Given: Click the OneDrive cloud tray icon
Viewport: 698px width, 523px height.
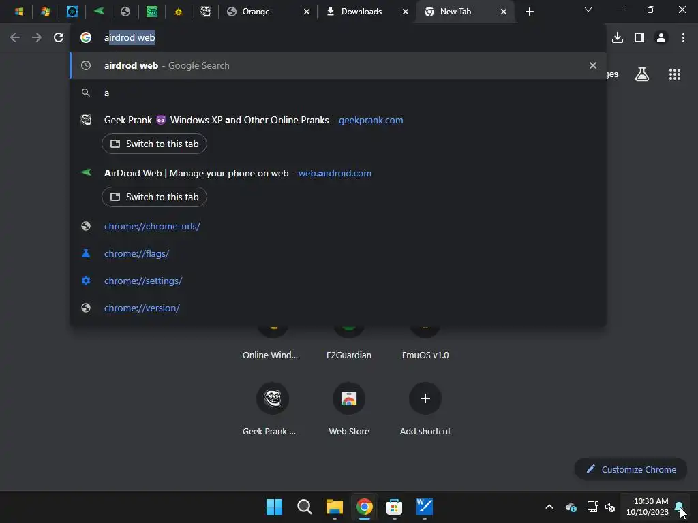Looking at the screenshot, I should pyautogui.click(x=571, y=507).
